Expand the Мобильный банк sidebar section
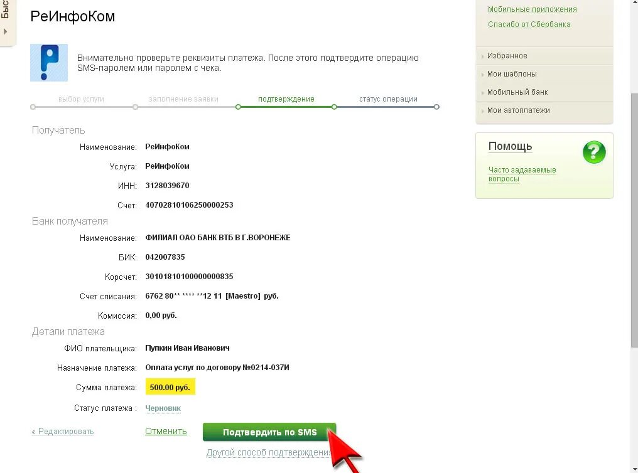 [x=544, y=92]
